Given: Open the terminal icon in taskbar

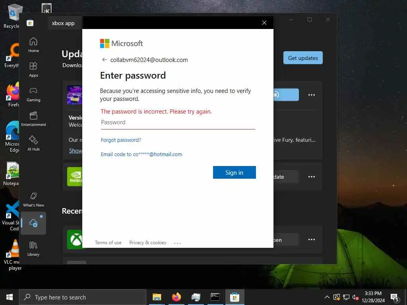Looking at the screenshot, I should pos(215,297).
